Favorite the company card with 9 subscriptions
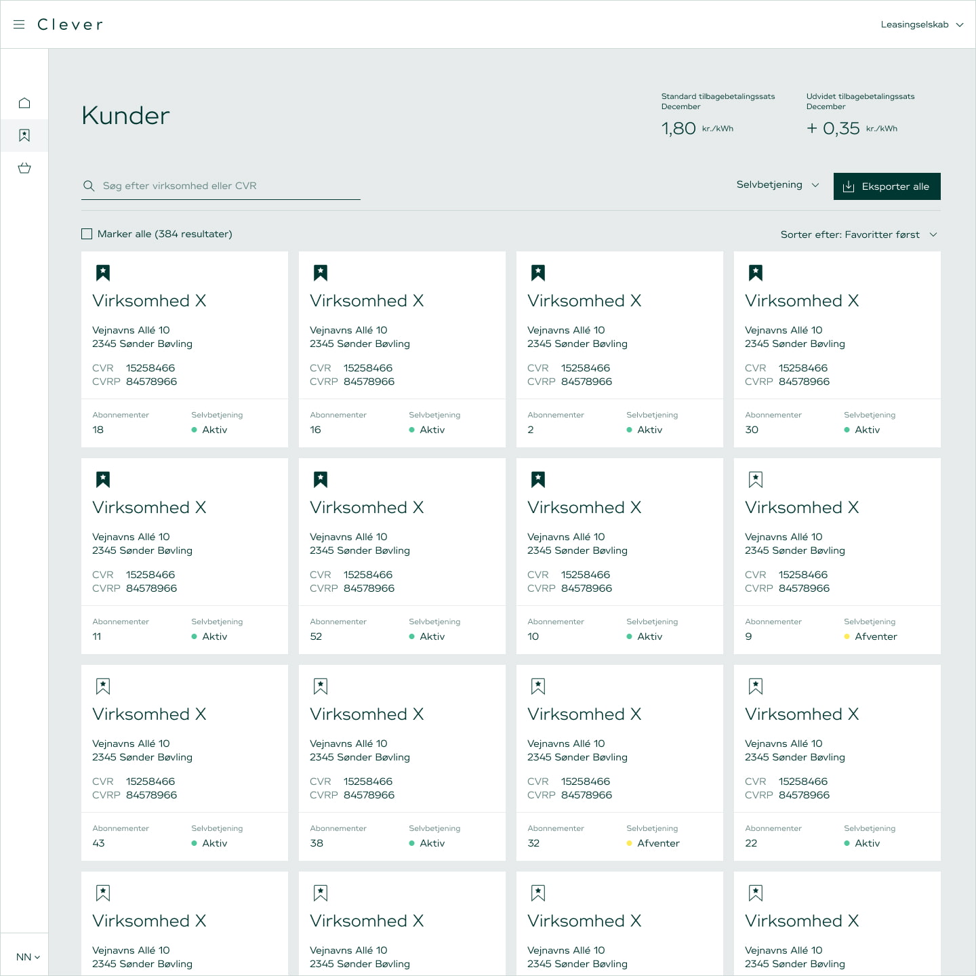This screenshot has height=976, width=976. pyautogui.click(x=756, y=480)
